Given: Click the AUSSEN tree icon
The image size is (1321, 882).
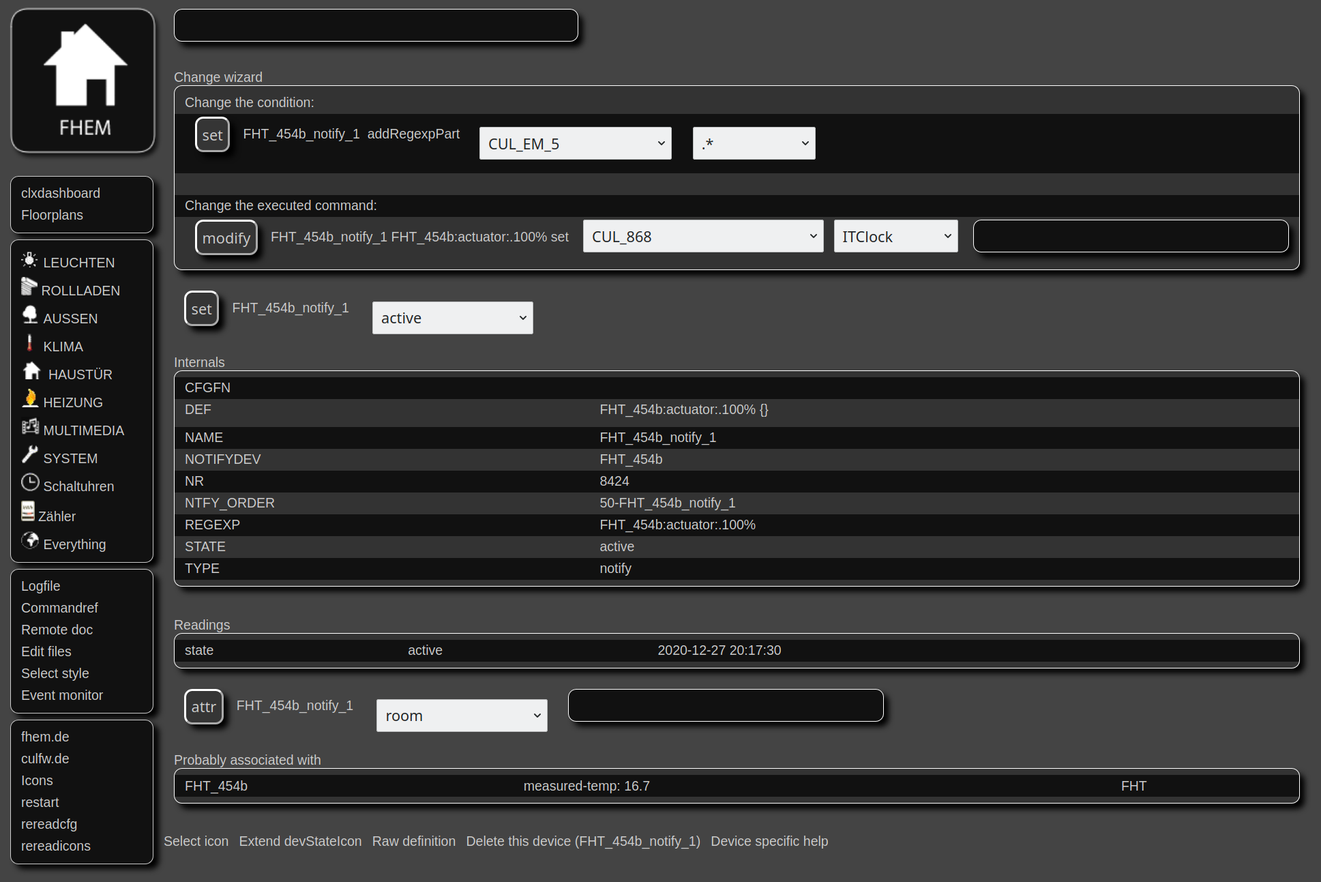Looking at the screenshot, I should (x=29, y=315).
